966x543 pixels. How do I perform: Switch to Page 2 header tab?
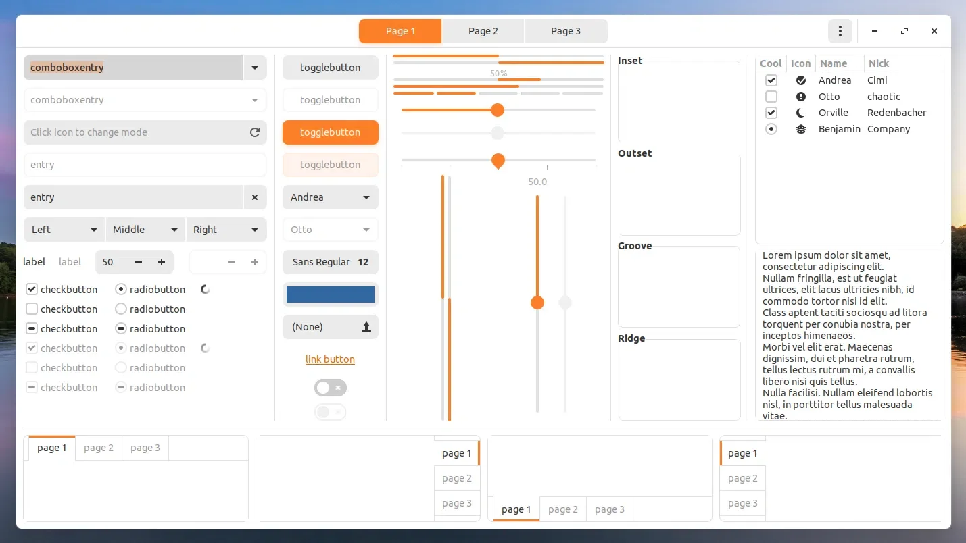pyautogui.click(x=483, y=31)
